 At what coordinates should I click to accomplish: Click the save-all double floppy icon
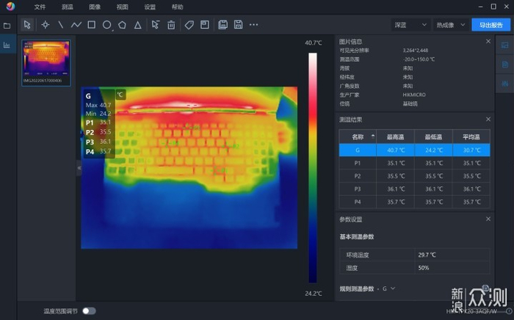coord(223,24)
